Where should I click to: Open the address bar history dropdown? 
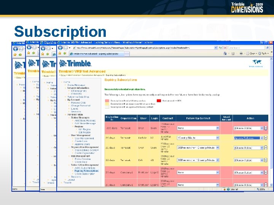(x=216, y=47)
